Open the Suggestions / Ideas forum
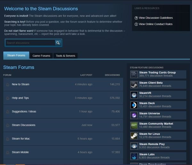Image resolution: width=192 pixels, height=165 pixels. [x=24, y=112]
